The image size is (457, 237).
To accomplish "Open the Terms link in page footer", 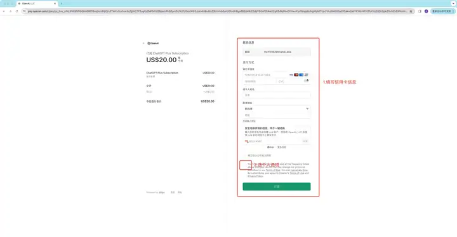I will [x=173, y=193].
